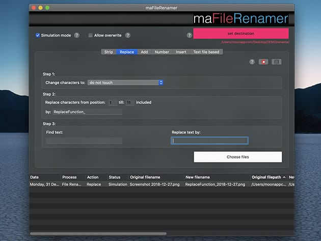Focus the Replace text by field
321x241 pixels.
(x=209, y=141)
